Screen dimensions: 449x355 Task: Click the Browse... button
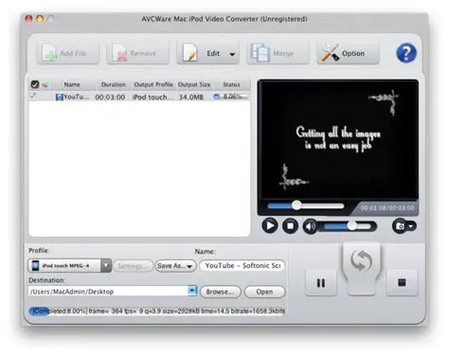coord(221,292)
